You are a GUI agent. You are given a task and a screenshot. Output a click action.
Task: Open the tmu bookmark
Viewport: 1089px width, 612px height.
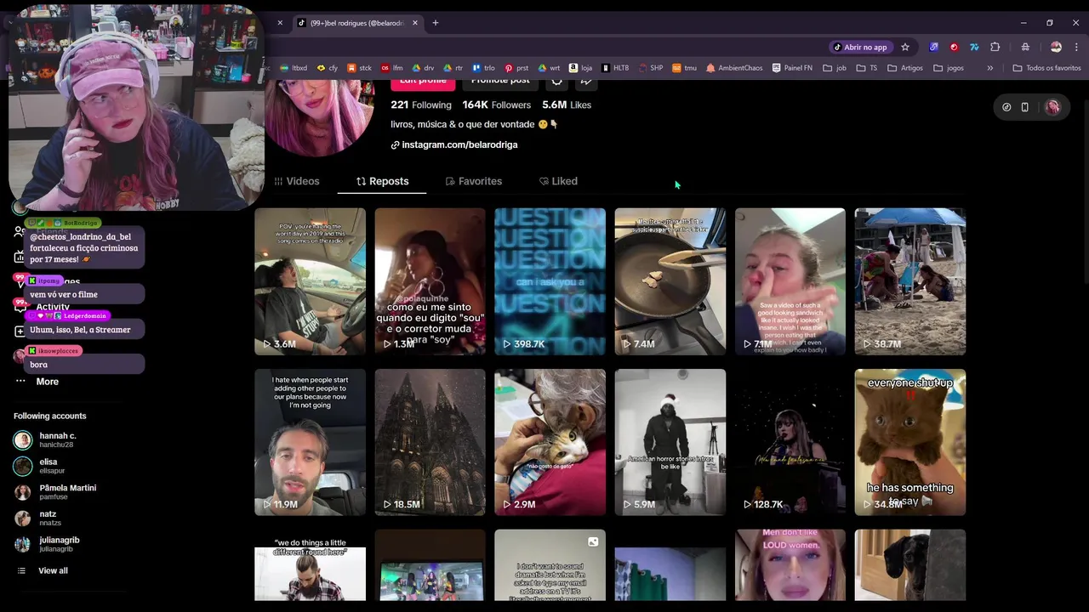pos(685,68)
